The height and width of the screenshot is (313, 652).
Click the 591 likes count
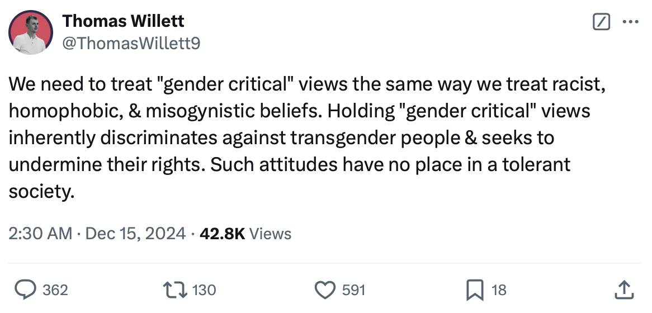click(x=353, y=290)
